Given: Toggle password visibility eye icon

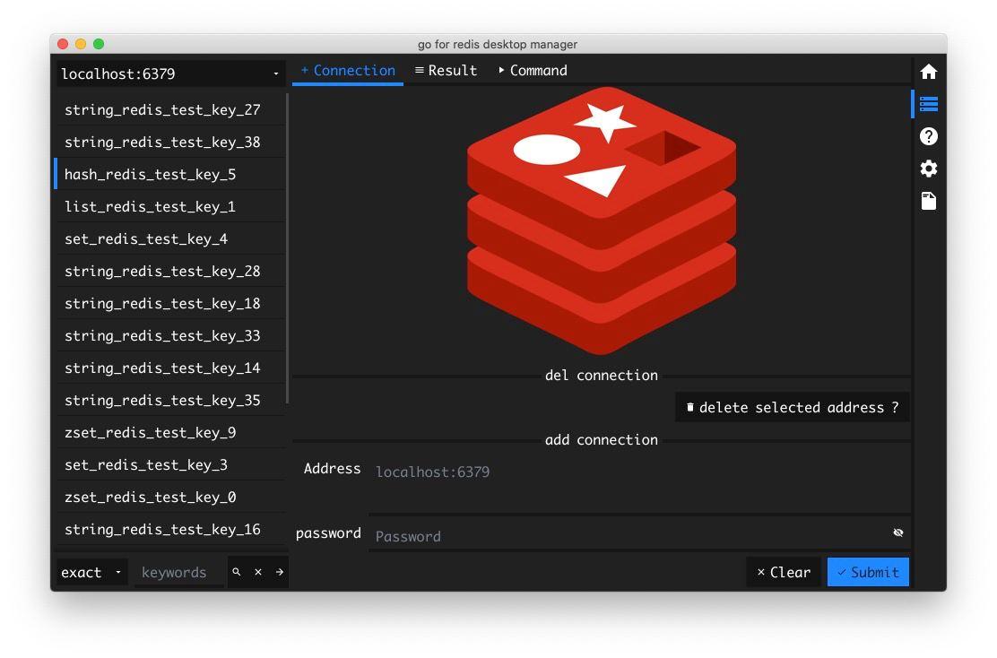Looking at the screenshot, I should [897, 532].
